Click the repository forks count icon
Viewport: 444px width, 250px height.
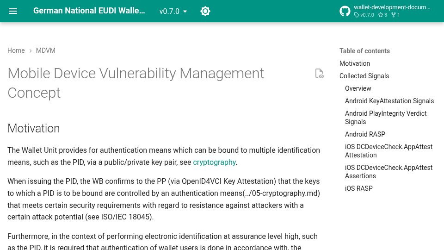(x=394, y=15)
